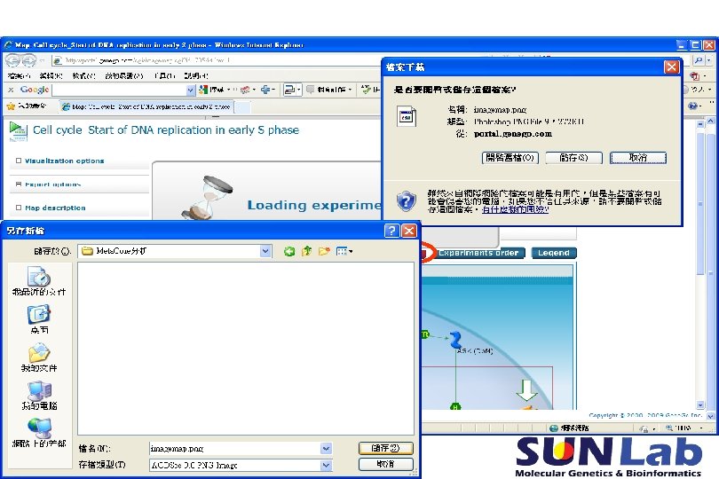719x479 pixels.
Task: Click the Internet zone status bar indicator
Action: [x=570, y=428]
